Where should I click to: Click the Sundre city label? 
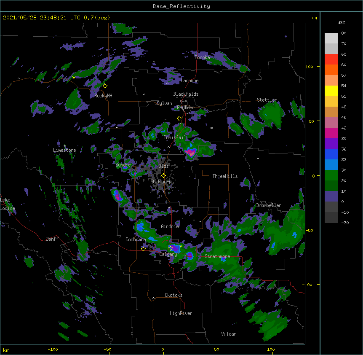coord(123,165)
